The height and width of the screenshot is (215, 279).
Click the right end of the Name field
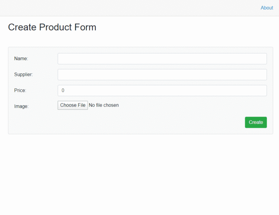click(260, 59)
